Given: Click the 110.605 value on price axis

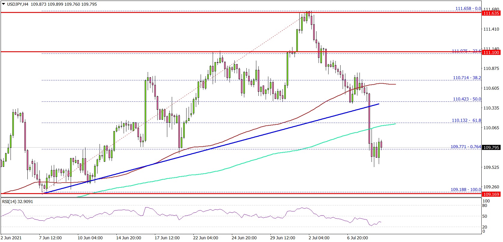Looking at the screenshot, I should (491, 88).
